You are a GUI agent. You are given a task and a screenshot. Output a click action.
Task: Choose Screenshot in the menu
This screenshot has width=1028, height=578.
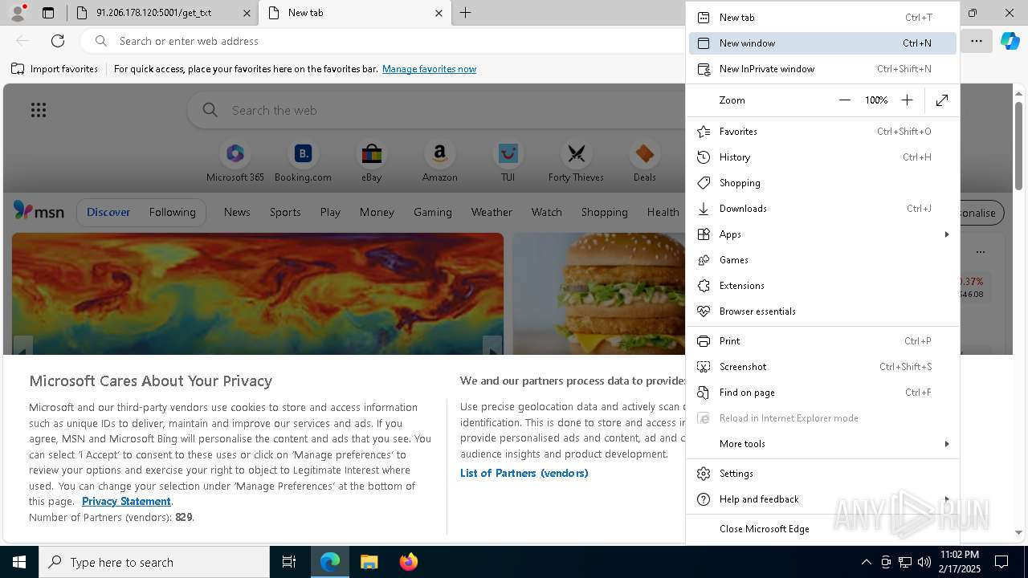click(822, 367)
